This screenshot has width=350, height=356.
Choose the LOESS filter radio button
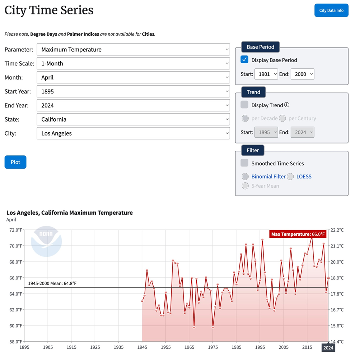click(290, 177)
